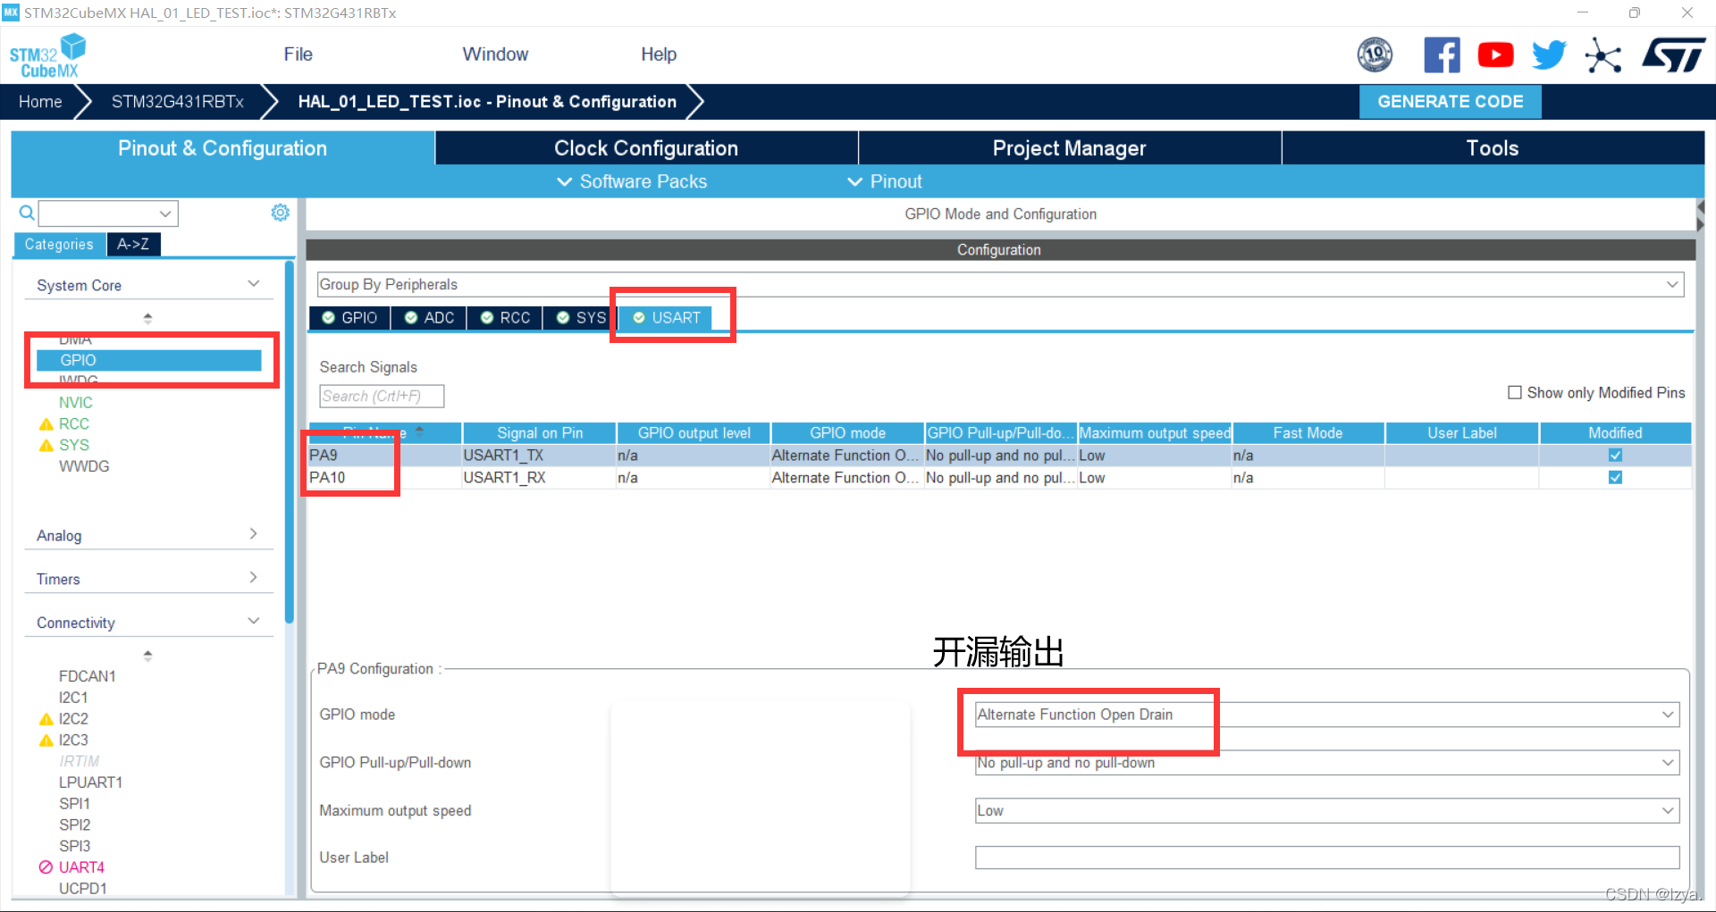Switch to Tools tab
1716x912 pixels.
[x=1493, y=148]
